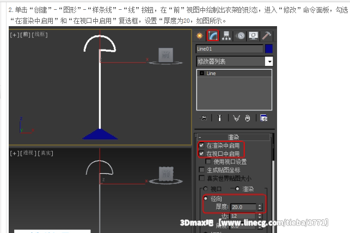The image size is (350, 233).
Task: Open the Motion panel icon
Action: pos(240,36)
